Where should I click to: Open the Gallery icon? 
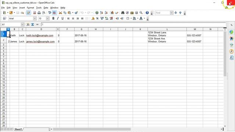point(132,13)
